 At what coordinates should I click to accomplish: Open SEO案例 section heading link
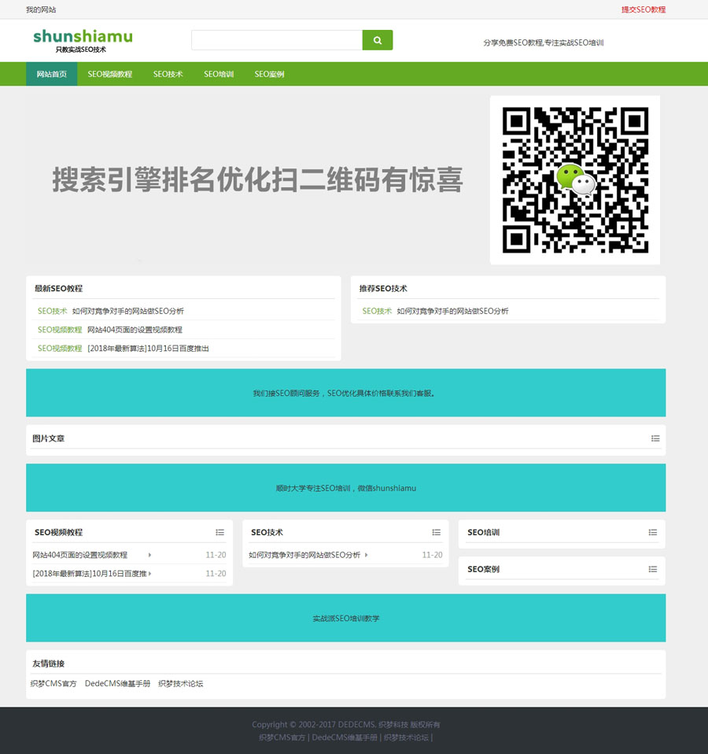pyautogui.click(x=483, y=569)
